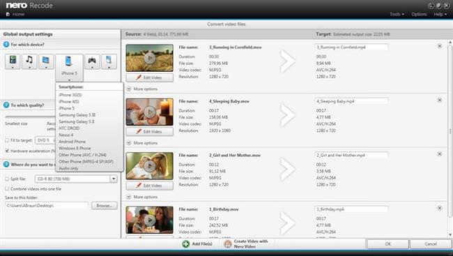Pick the game console controller icon
This screenshot has width=453, height=256.
click(92, 61)
